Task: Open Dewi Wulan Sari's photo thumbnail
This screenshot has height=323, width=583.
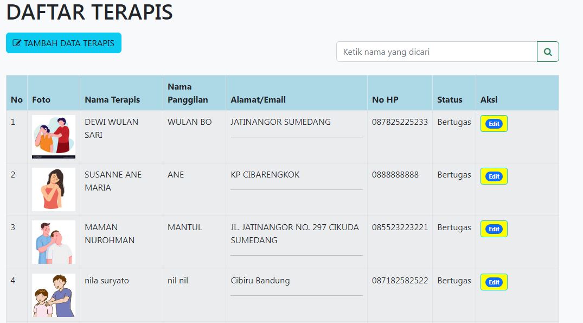Action: click(54, 137)
